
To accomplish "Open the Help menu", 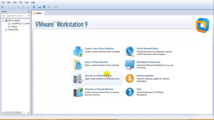I will pyautogui.click(x=33, y=2).
